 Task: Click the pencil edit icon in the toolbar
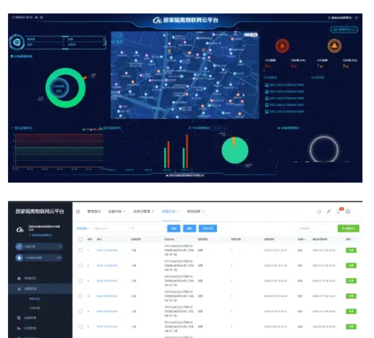pyautogui.click(x=329, y=211)
